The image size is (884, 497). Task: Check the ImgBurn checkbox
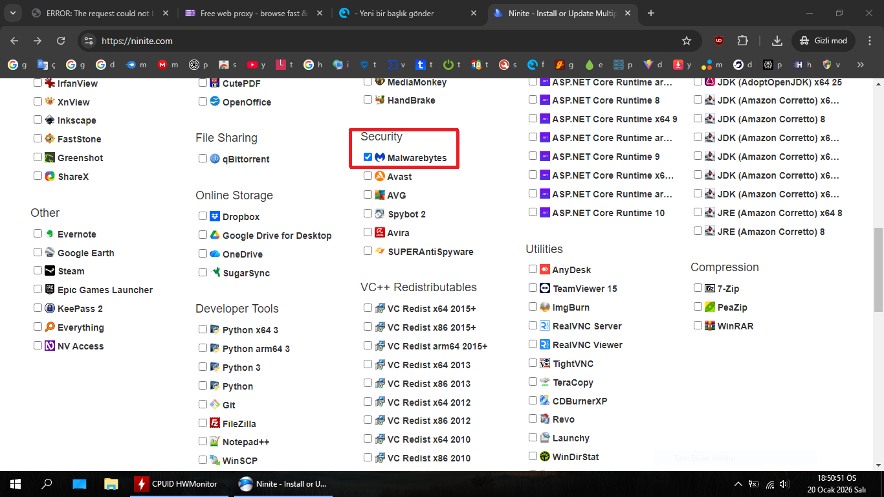[x=533, y=307]
